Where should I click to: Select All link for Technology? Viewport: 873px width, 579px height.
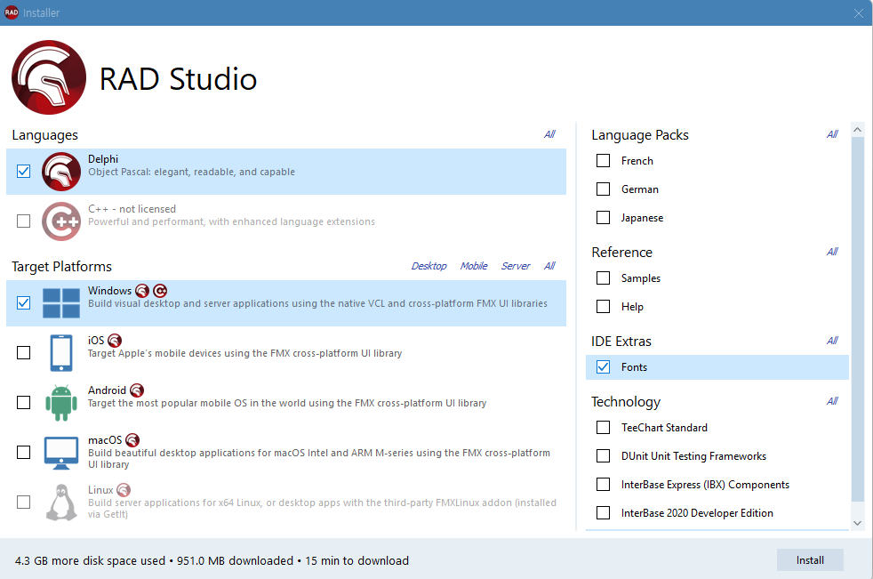point(832,401)
